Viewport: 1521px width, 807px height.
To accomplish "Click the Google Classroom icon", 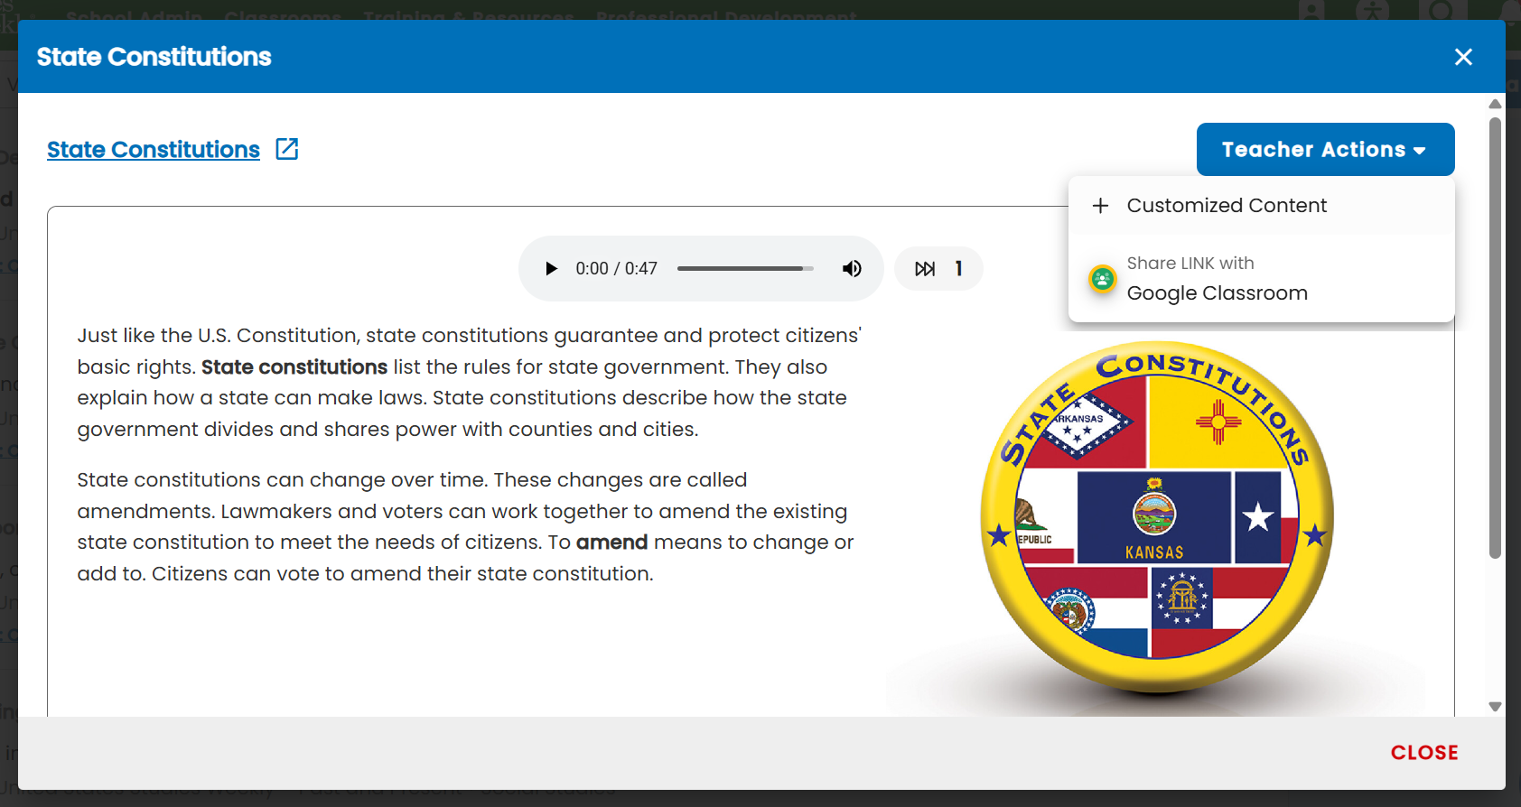I will coord(1102,279).
